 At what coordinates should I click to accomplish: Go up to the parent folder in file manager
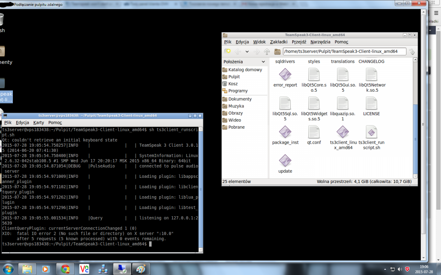coord(267,52)
